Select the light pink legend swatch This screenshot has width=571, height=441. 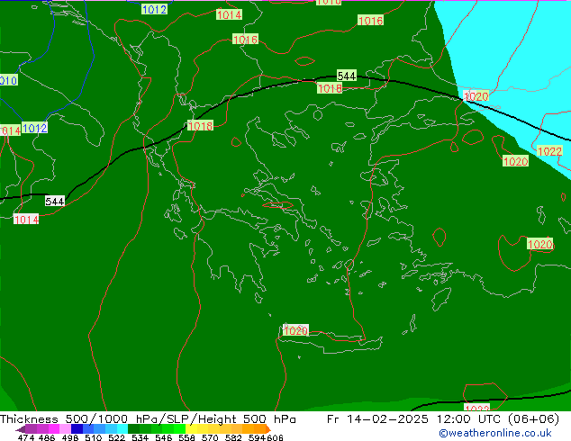(65, 428)
